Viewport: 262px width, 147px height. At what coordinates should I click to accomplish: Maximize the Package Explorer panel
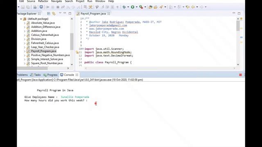pyautogui.click(x=70, y=13)
